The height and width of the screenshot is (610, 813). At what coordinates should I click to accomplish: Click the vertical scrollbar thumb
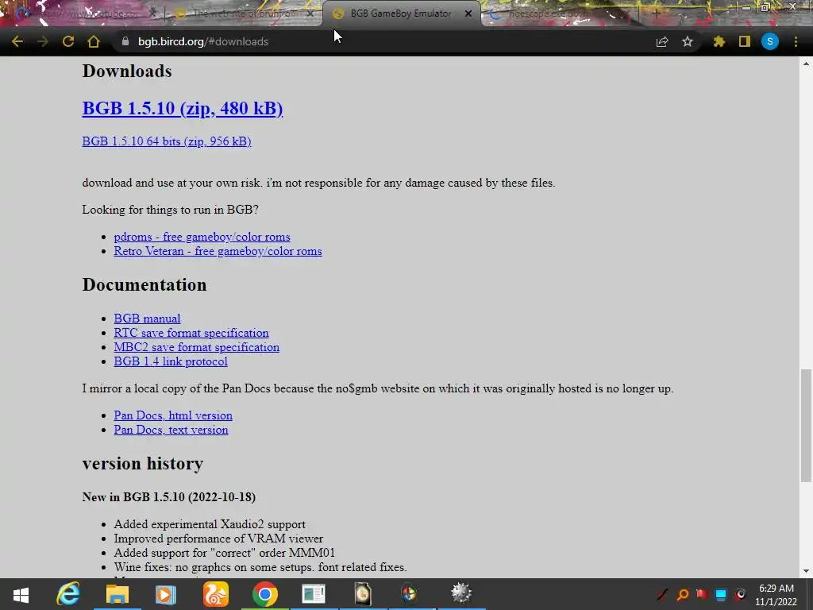point(806,426)
